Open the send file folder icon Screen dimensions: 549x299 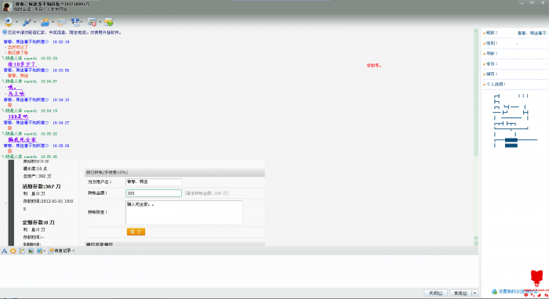[x=45, y=23]
